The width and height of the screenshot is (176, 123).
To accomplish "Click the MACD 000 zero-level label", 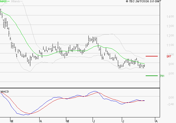I will pyautogui.click(x=171, y=98).
